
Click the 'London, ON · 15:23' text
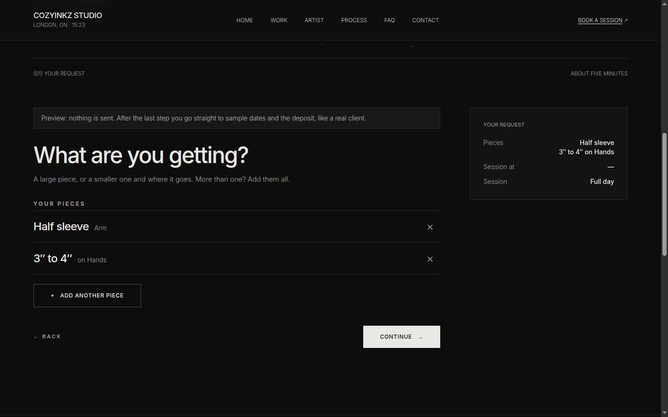pyautogui.click(x=59, y=25)
